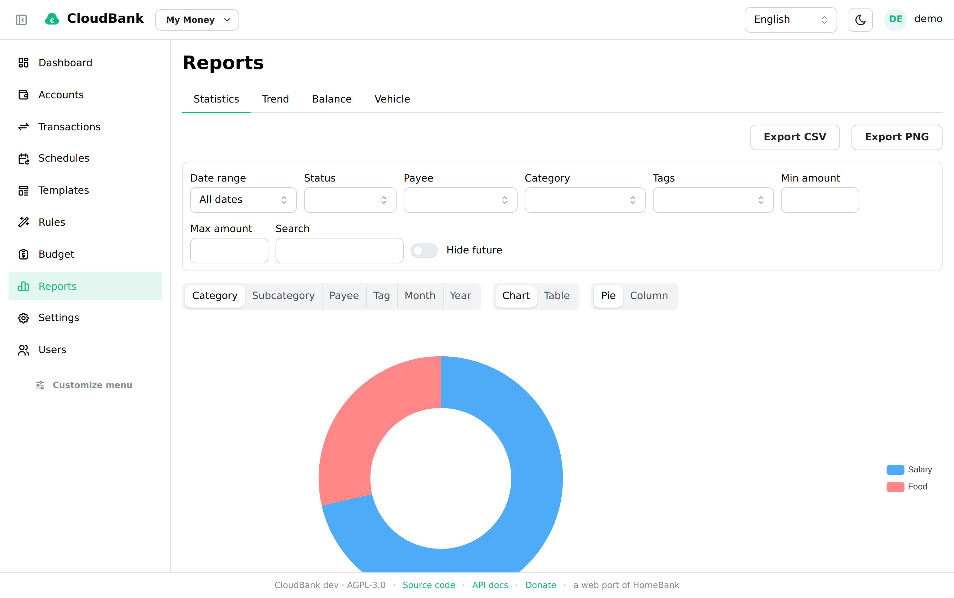Open the Source code link
This screenshot has width=954, height=598.
(x=428, y=585)
